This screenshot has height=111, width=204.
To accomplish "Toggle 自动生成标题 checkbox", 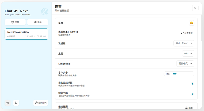I will point(192,84).
